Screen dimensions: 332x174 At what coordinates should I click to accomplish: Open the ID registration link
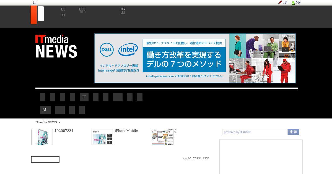(x=285, y=2)
